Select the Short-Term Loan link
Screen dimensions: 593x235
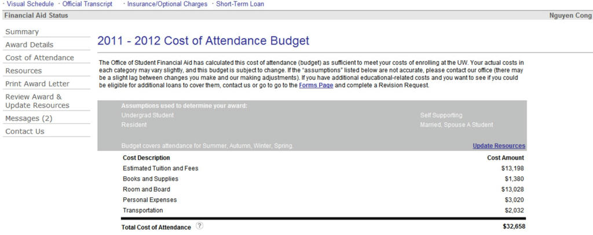pos(240,4)
